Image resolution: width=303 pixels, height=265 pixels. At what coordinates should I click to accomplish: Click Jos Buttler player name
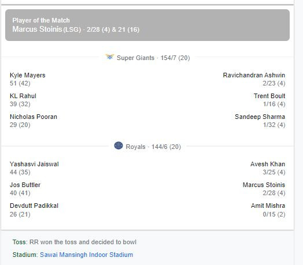tap(25, 185)
